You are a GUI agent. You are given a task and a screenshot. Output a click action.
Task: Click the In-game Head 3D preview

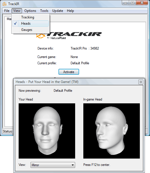pyautogui.click(x=112, y=131)
